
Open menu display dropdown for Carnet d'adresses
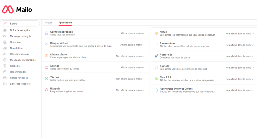(x=132, y=33)
